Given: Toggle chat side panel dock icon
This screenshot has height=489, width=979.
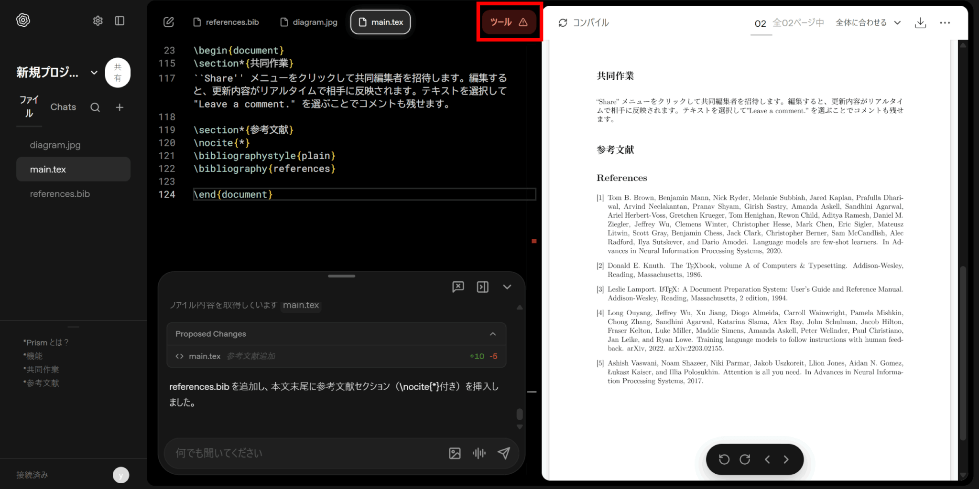Looking at the screenshot, I should pyautogui.click(x=482, y=287).
